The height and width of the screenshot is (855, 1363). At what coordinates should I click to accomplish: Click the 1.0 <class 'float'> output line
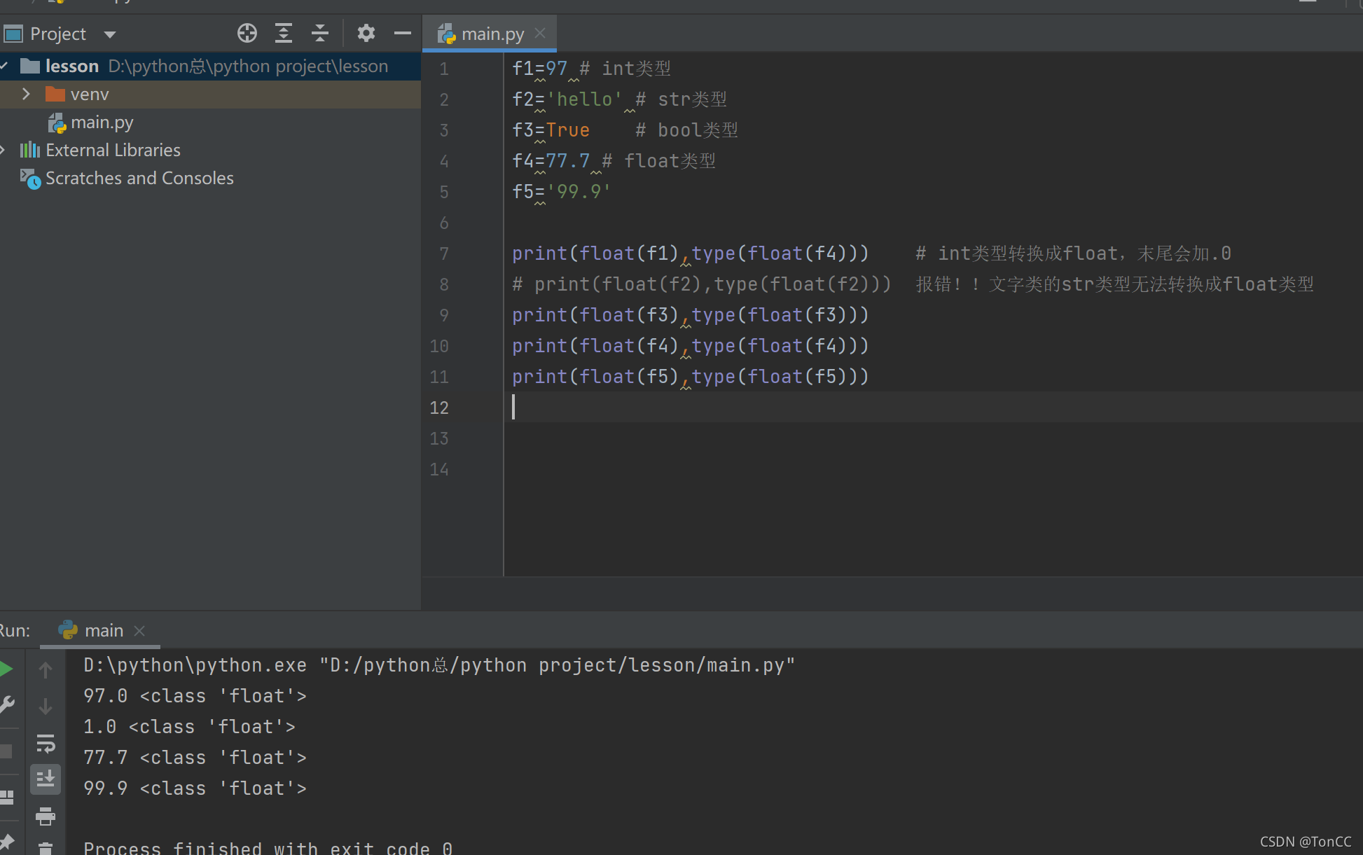(x=189, y=727)
